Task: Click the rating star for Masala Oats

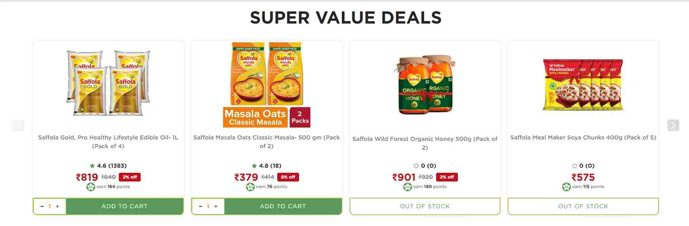Action: [254, 166]
